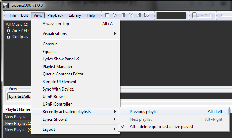The height and width of the screenshot is (138, 232).
Task: Toggle After delete go to last active playlist
Action: (x=161, y=127)
